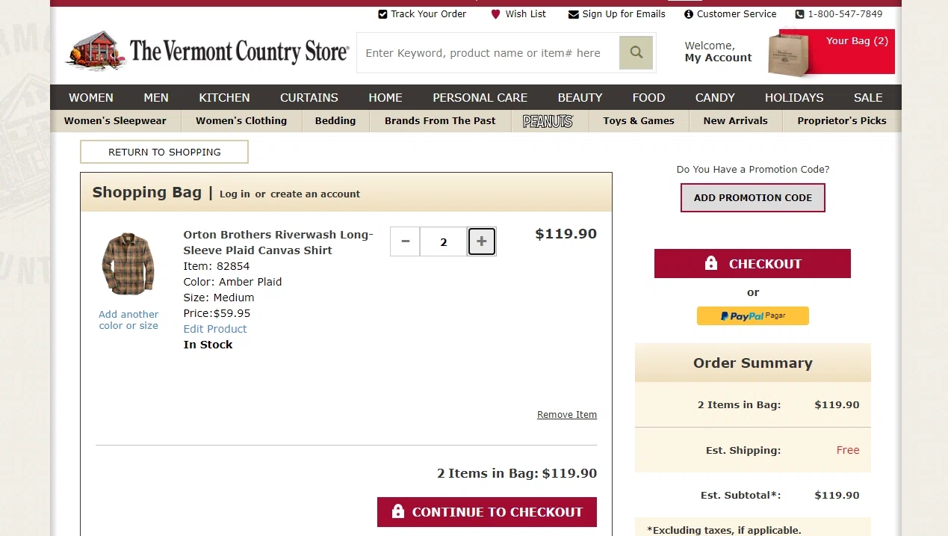Open the CURTAINS menu

[x=309, y=97]
